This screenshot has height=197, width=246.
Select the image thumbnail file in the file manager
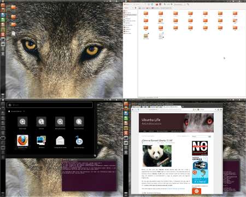(146, 36)
